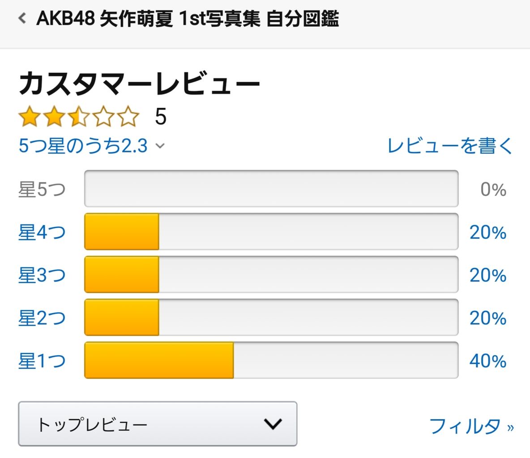Select the 星1つ label link
This screenshot has width=530, height=458.
click(42, 360)
